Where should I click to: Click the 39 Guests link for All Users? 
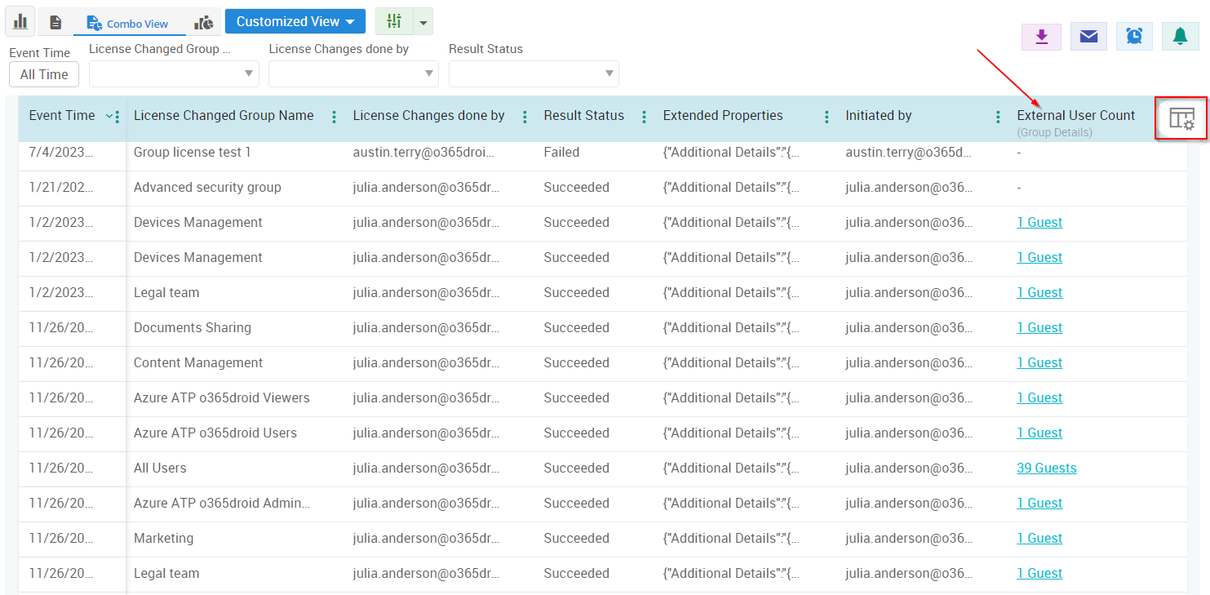1047,468
